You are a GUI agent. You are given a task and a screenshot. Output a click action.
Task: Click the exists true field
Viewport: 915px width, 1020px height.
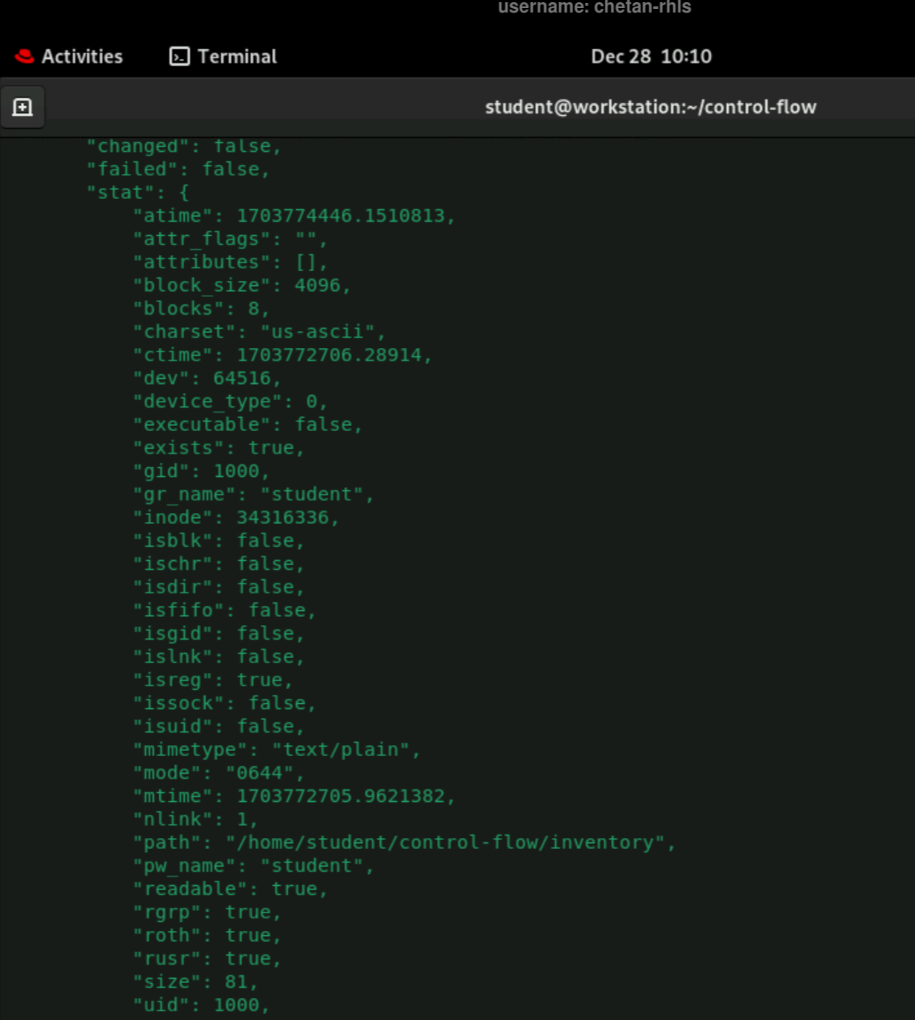[218, 447]
